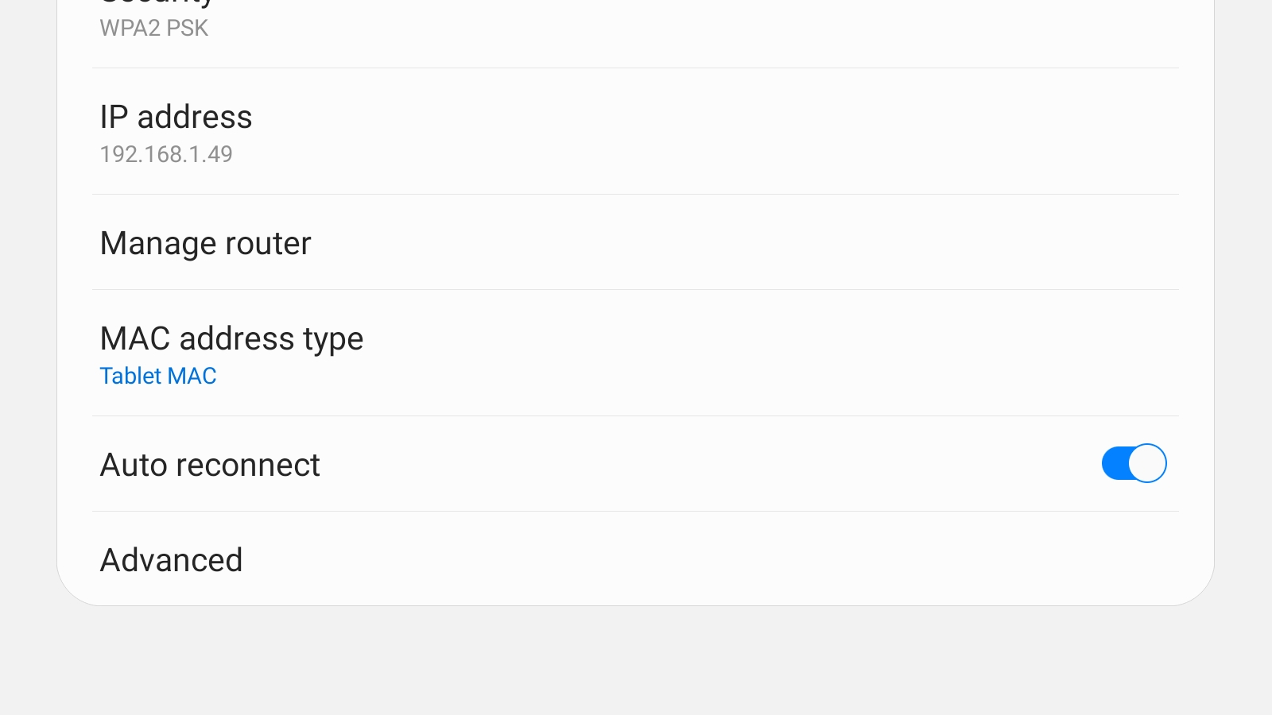
Task: Click gray margin right of the settings card
Action: coord(1243,318)
